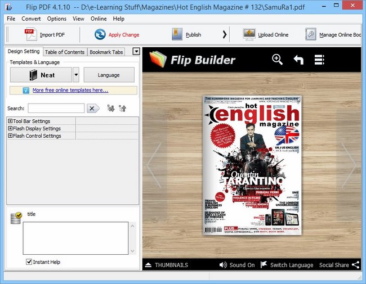Click the Publish toolbar icon

(177, 34)
